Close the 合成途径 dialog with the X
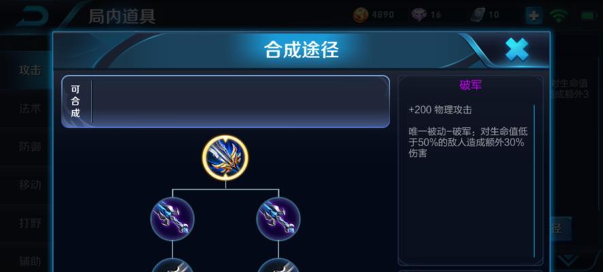The height and width of the screenshot is (272, 603). point(517,49)
